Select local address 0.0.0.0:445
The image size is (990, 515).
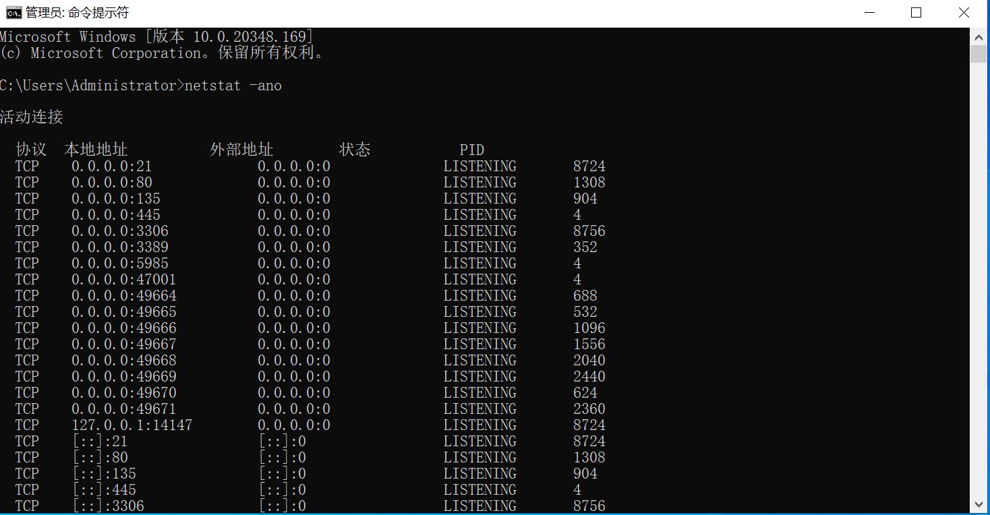coord(116,214)
